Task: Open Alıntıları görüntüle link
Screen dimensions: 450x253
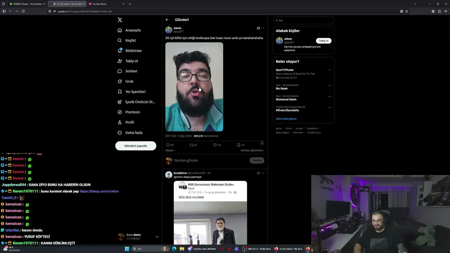Action: pos(252,150)
